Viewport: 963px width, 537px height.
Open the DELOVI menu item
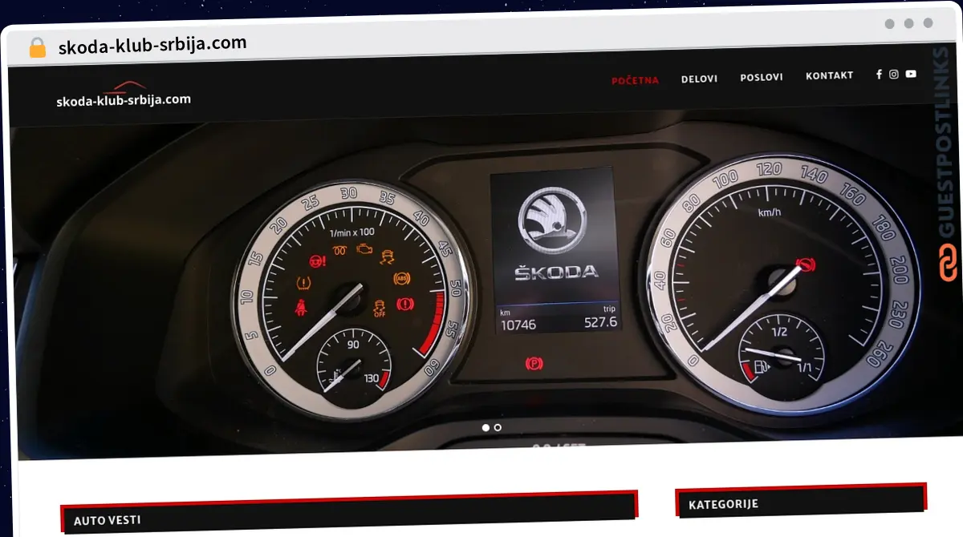(x=699, y=79)
